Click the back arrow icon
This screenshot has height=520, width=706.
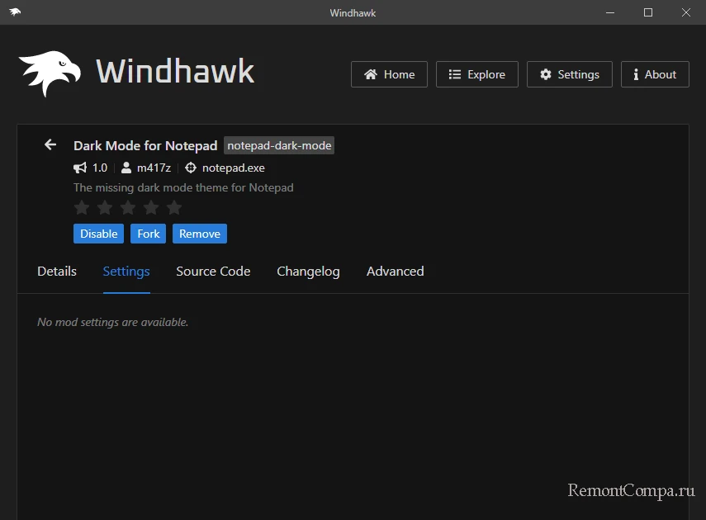50,145
